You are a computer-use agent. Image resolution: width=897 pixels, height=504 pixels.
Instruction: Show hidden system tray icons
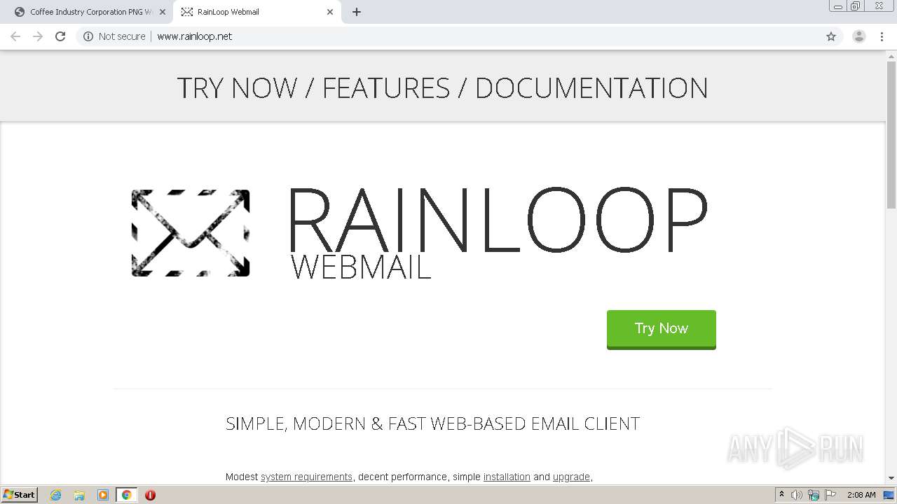(782, 495)
